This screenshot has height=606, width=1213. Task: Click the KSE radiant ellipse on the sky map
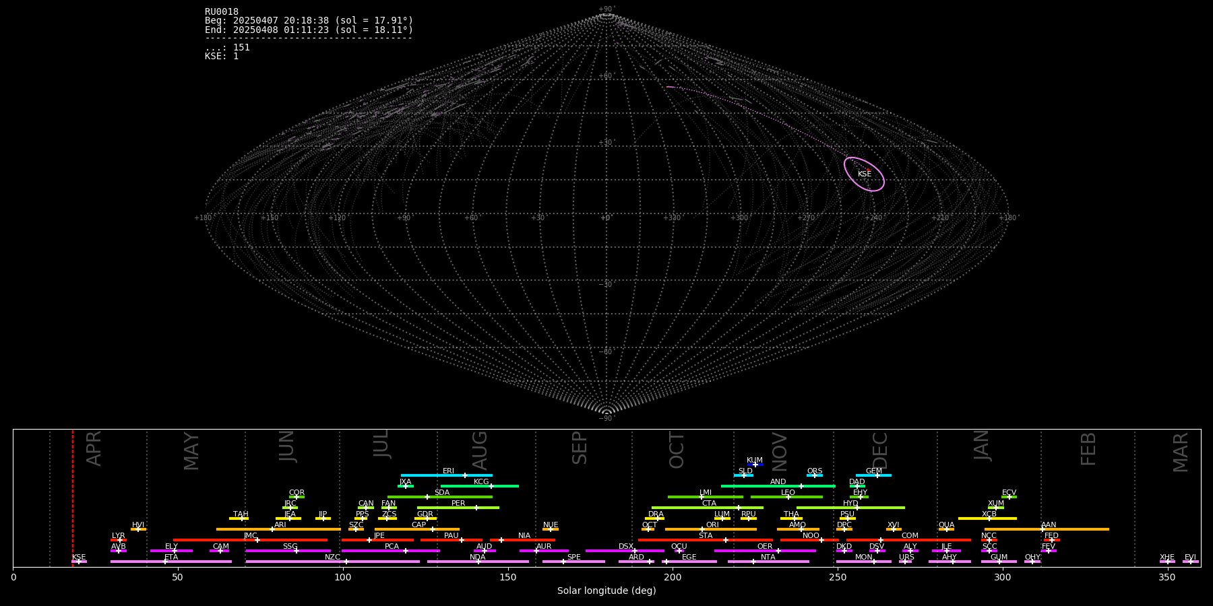coord(864,174)
